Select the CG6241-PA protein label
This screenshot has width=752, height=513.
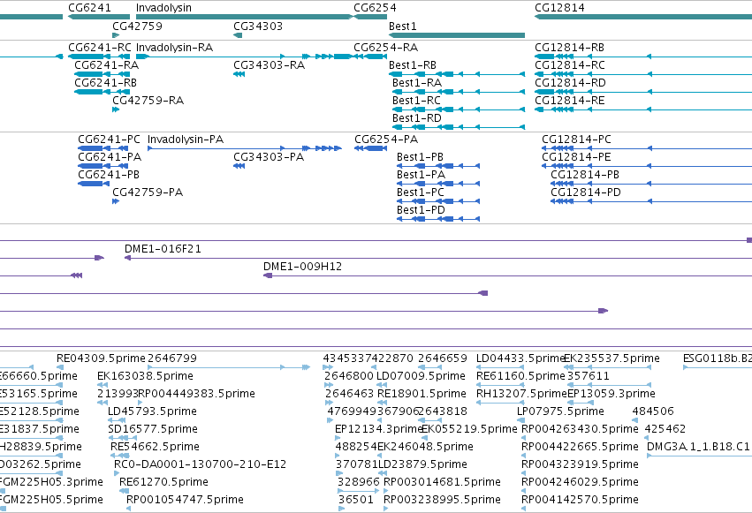[110, 156]
